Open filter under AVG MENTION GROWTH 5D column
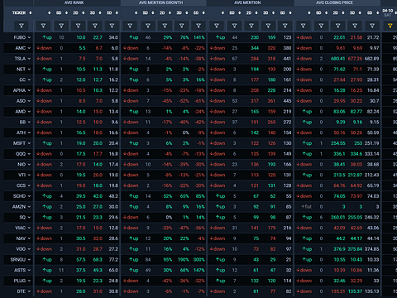 198,26
